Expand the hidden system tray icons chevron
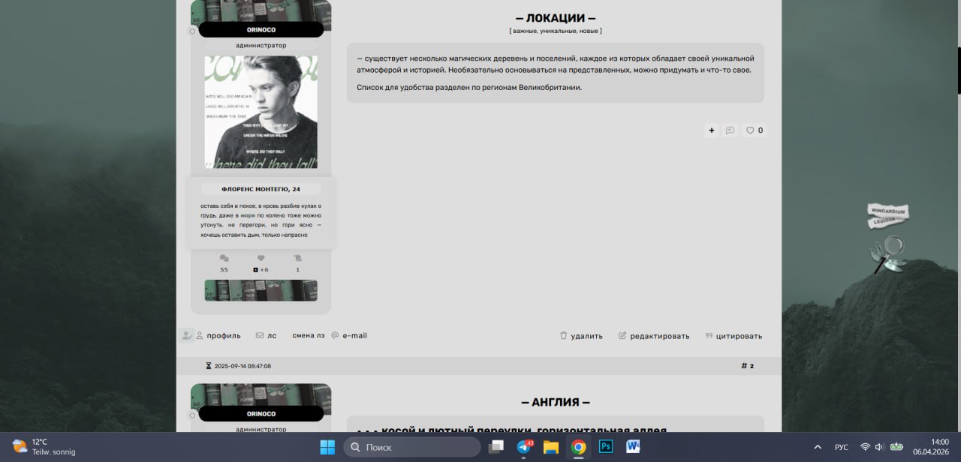The image size is (961, 462). [x=818, y=447]
